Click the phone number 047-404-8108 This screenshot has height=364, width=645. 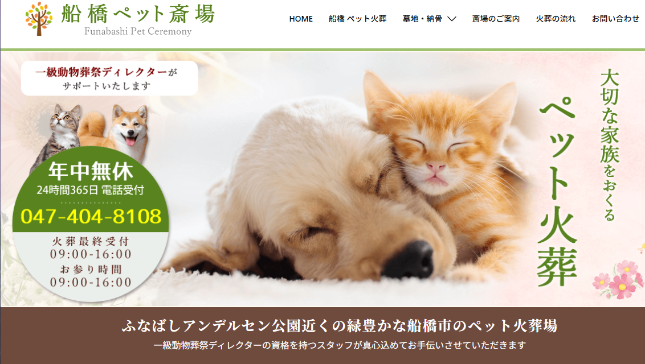click(91, 216)
